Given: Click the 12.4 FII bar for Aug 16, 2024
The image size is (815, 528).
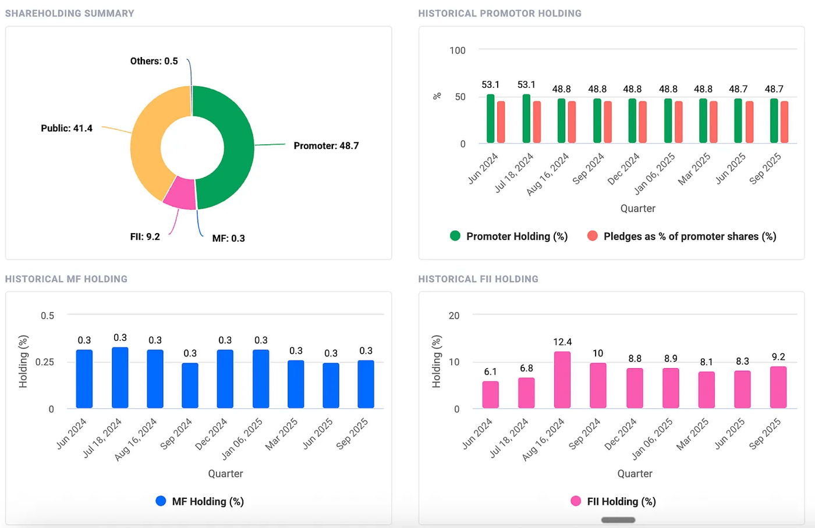Looking at the screenshot, I should coord(562,380).
